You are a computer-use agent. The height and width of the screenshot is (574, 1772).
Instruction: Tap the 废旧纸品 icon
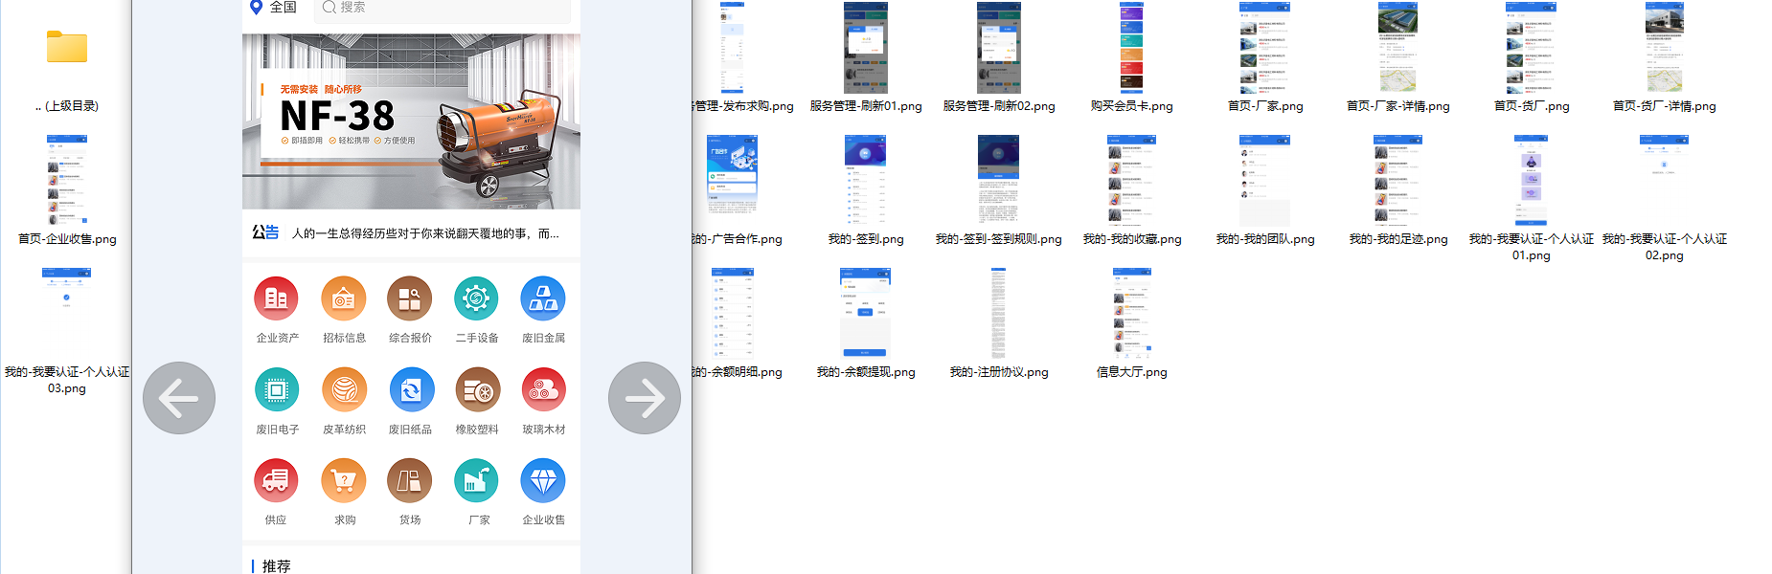tap(411, 390)
